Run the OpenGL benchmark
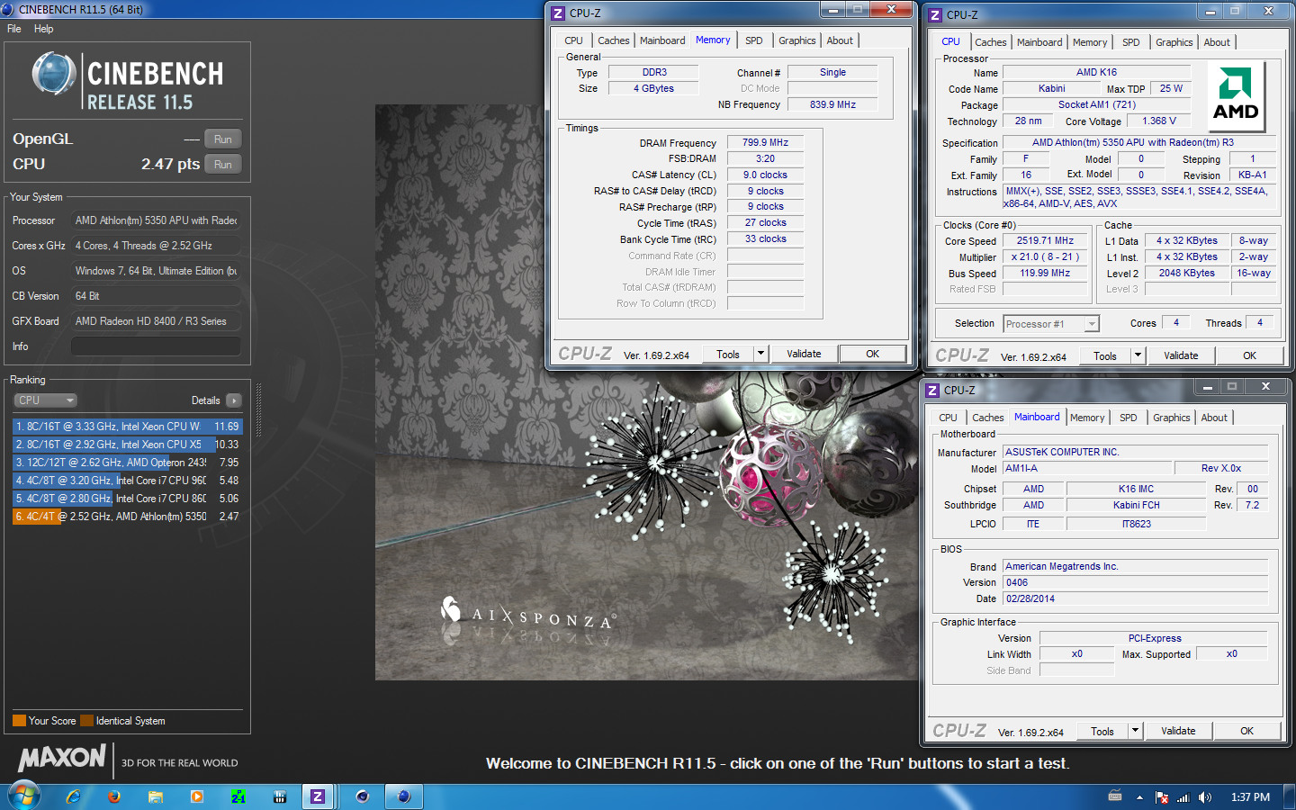 point(223,139)
